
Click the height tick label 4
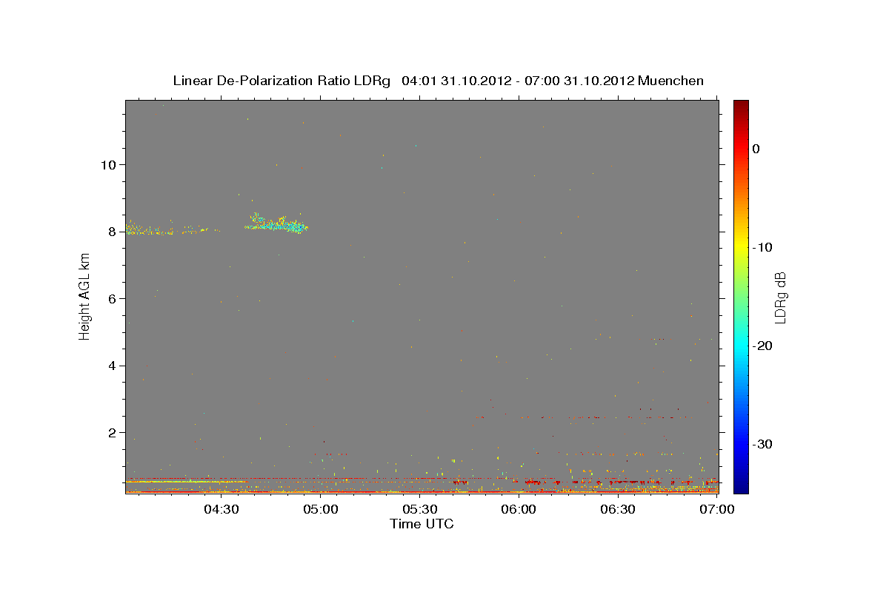click(110, 366)
